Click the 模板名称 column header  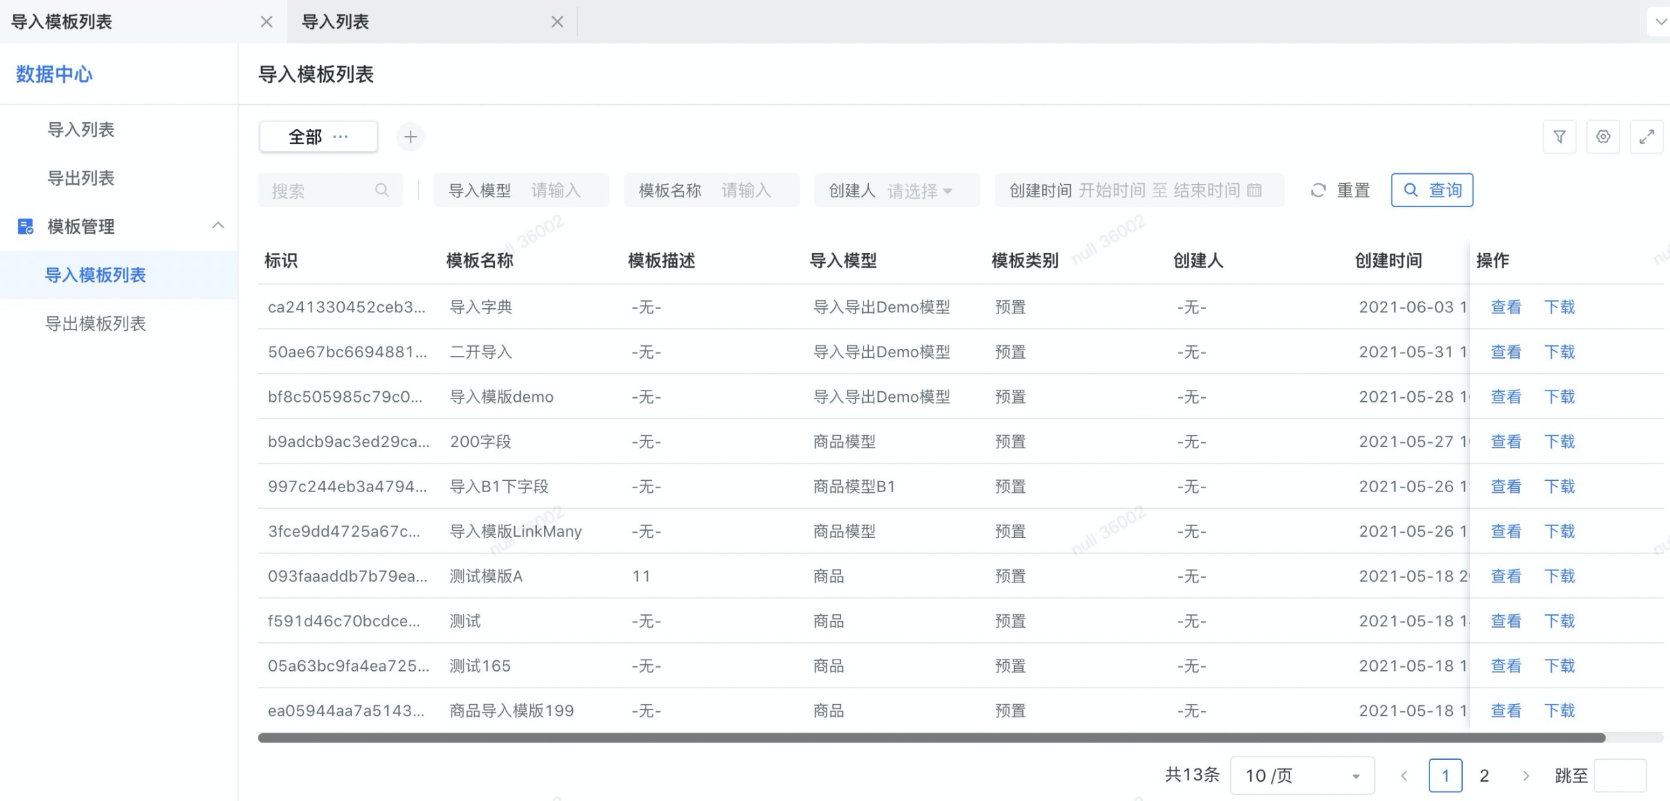coord(480,260)
